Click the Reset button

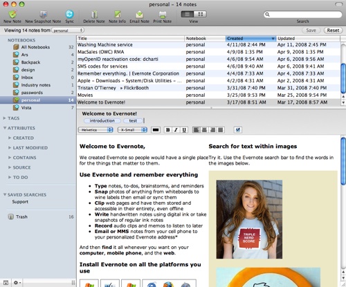(x=333, y=30)
